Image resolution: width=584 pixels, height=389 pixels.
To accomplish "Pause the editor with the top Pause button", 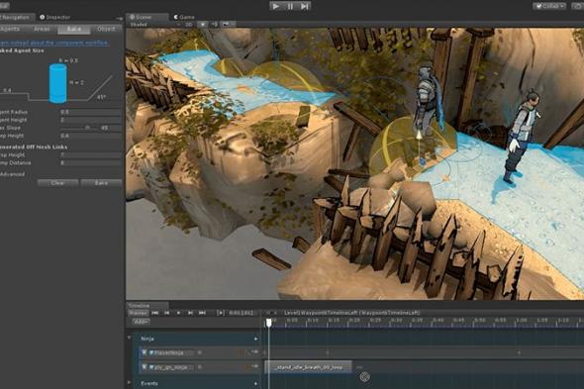I will click(x=290, y=6).
